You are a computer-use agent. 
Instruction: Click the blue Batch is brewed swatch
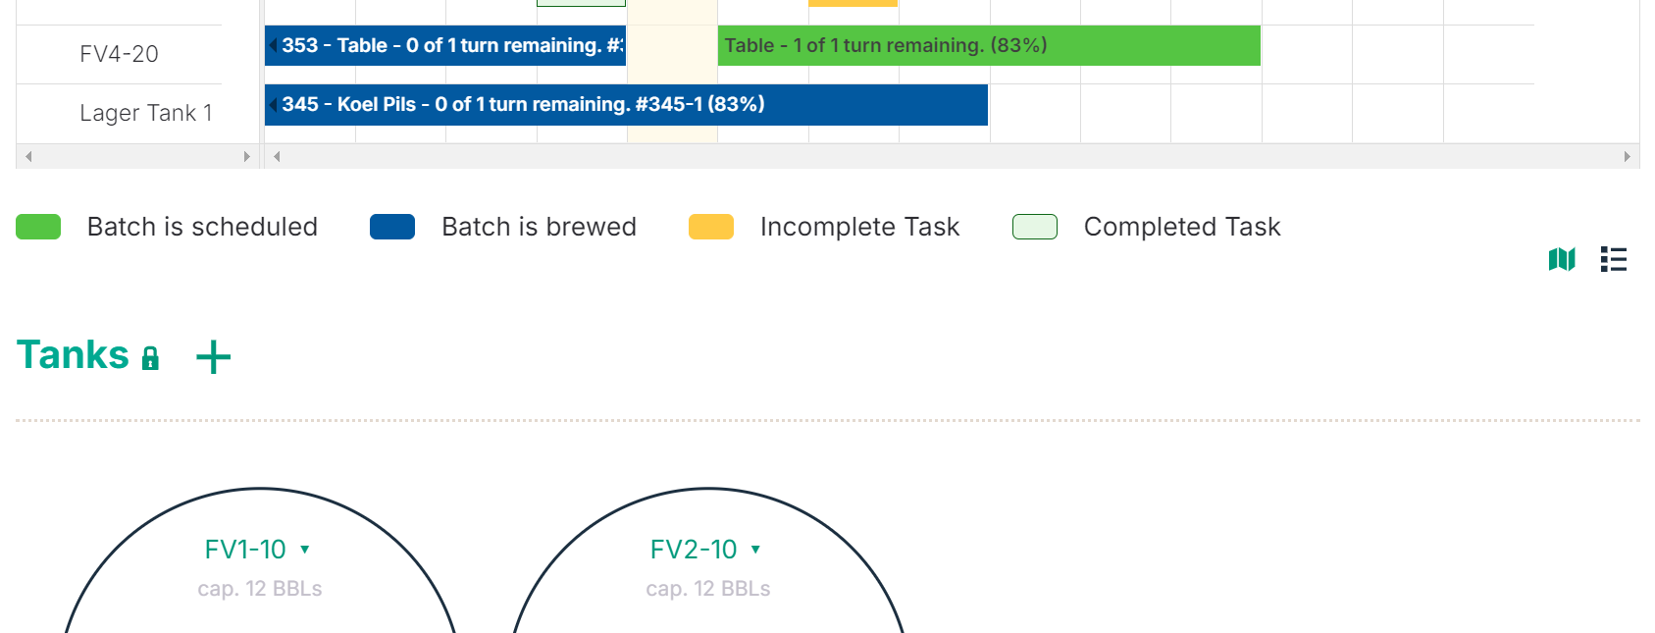392,227
